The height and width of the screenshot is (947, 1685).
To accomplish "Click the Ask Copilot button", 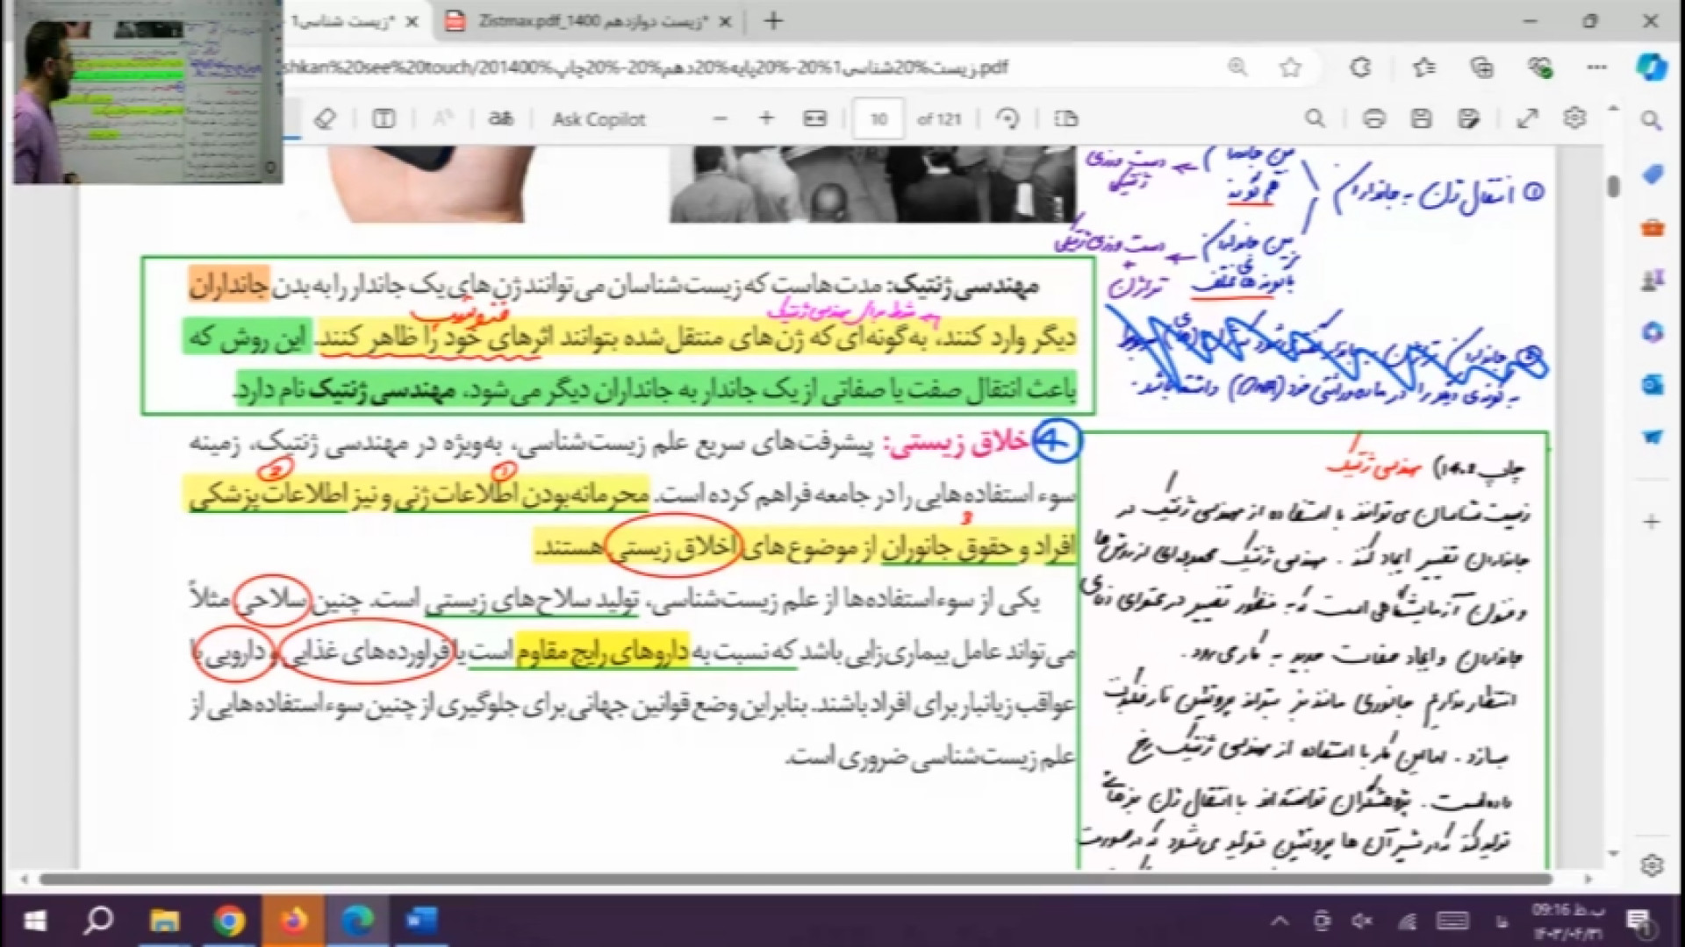I will tap(599, 119).
